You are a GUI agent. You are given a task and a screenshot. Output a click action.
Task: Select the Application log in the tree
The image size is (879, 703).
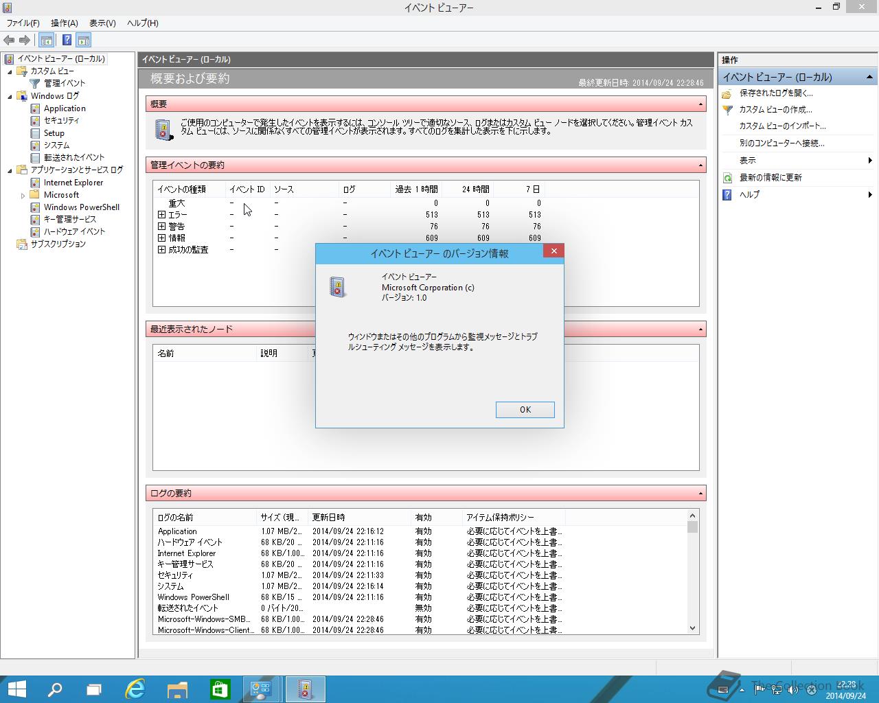65,108
